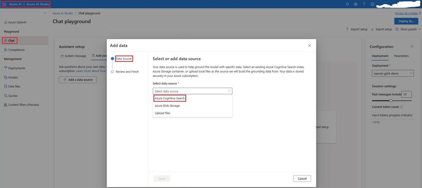The width and height of the screenshot is (422, 188).
Task: Click Add a data source button
Action: [78, 79]
